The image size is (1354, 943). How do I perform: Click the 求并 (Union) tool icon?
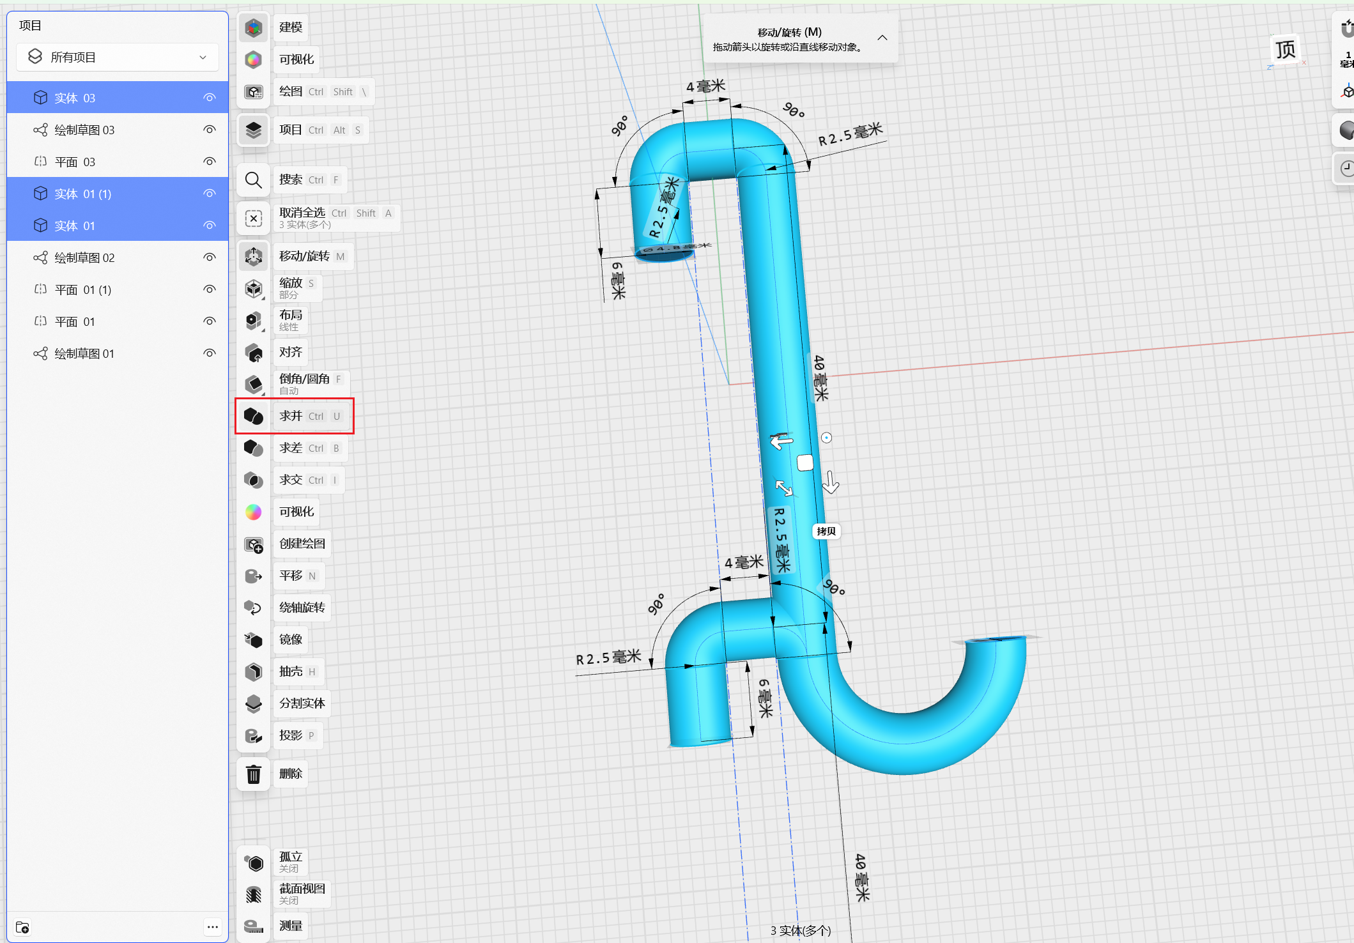[x=254, y=417]
